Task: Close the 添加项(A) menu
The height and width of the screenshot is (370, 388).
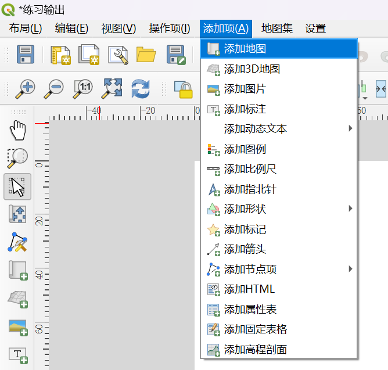Action: 226,28
